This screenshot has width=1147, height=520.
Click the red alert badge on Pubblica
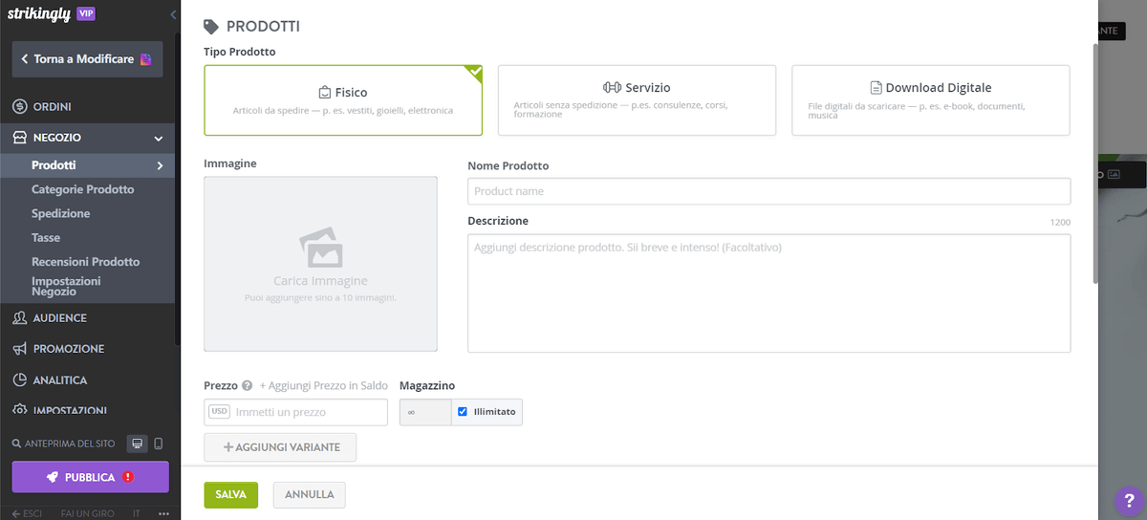(128, 477)
